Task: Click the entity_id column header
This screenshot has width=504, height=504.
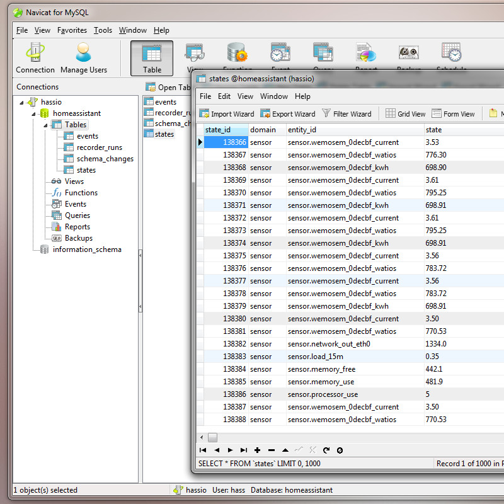Action: click(355, 130)
